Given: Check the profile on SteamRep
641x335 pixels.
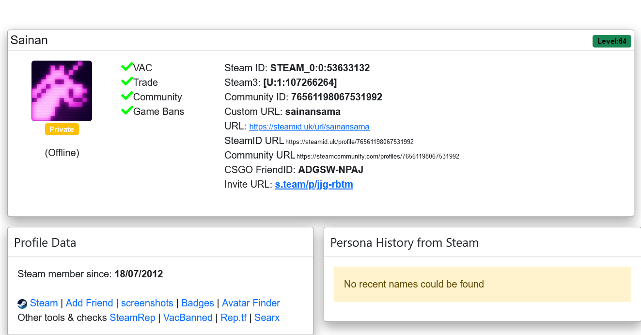Looking at the screenshot, I should coord(132,318).
